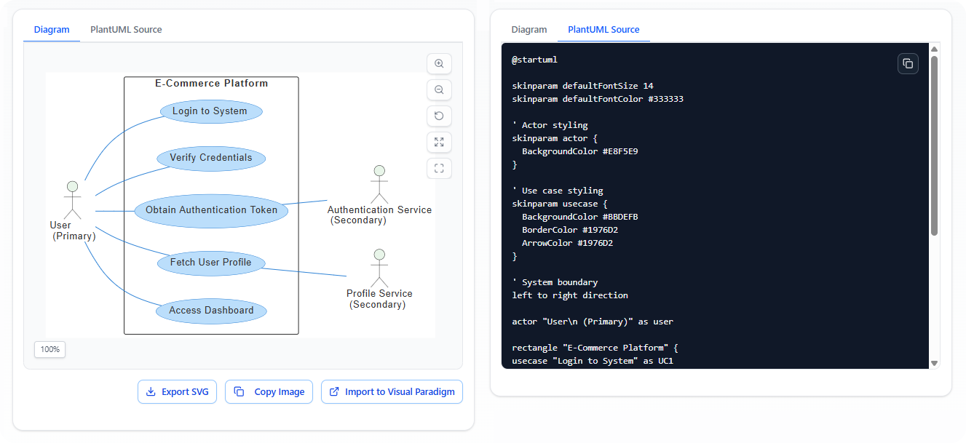
Task: Select right panel PlantUML Source tab
Action: pos(603,30)
